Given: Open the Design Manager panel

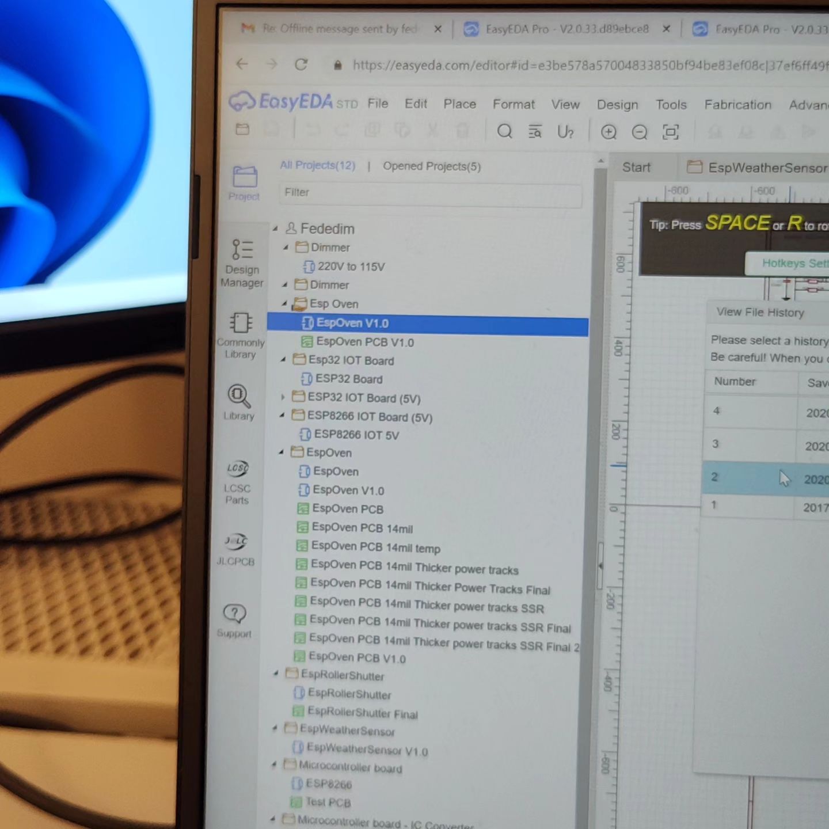Looking at the screenshot, I should [x=242, y=263].
